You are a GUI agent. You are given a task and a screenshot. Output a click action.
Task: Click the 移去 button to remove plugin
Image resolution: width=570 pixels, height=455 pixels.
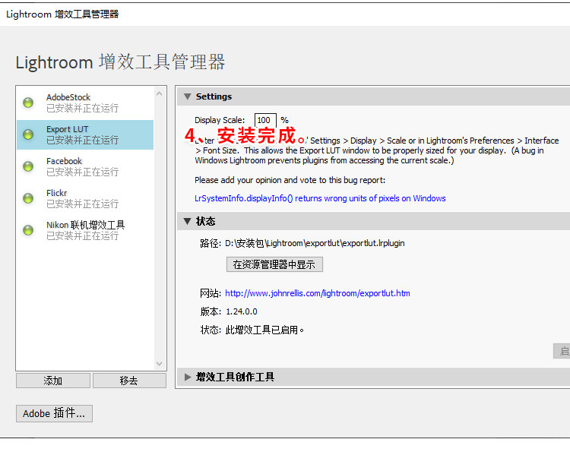(x=129, y=381)
